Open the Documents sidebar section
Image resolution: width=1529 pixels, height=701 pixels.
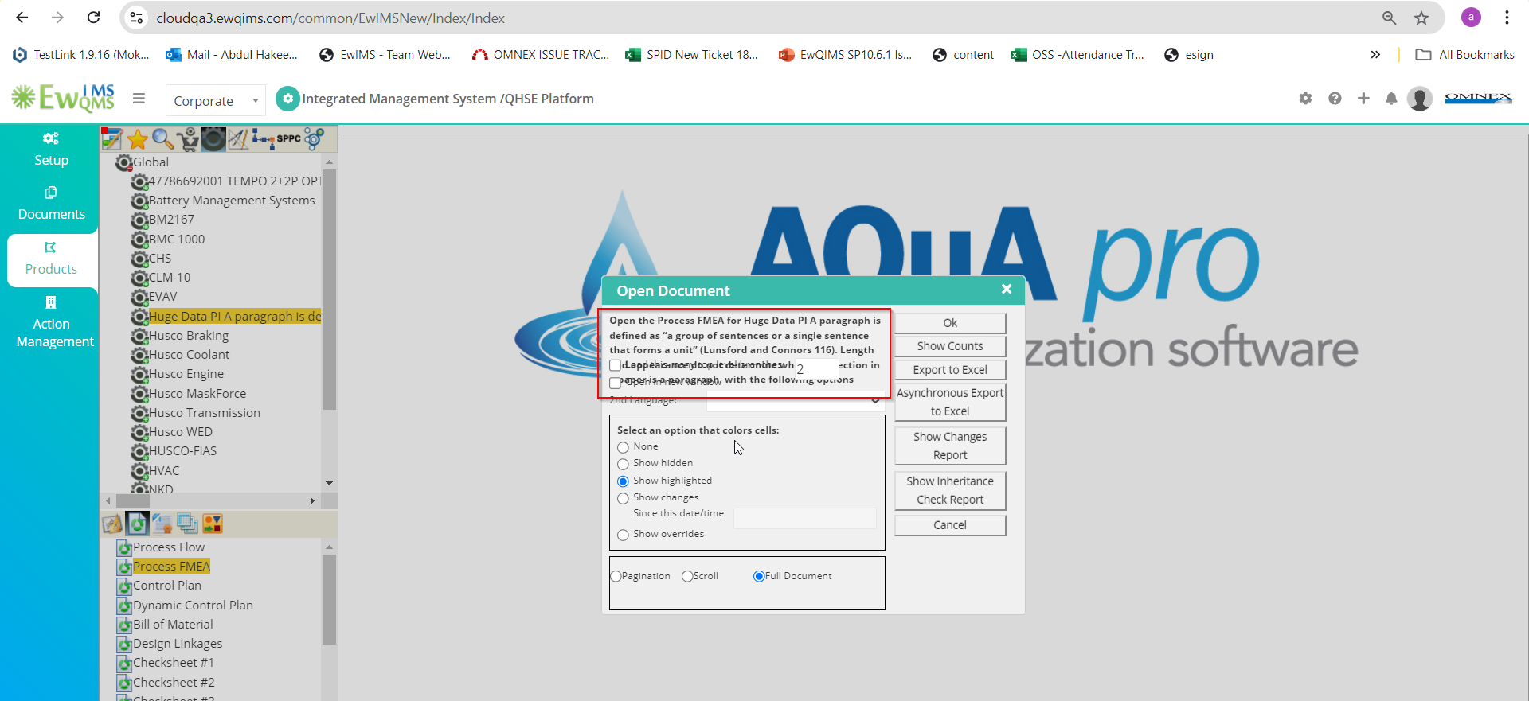click(x=51, y=204)
